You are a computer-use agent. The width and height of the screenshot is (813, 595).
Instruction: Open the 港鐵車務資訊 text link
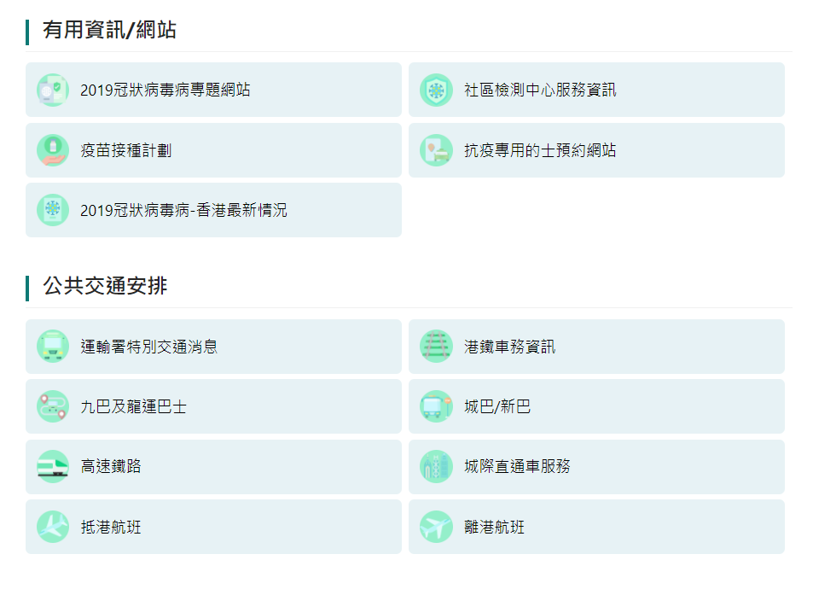coord(509,347)
